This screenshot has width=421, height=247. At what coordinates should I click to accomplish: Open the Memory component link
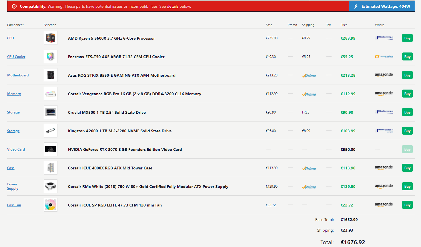[14, 94]
